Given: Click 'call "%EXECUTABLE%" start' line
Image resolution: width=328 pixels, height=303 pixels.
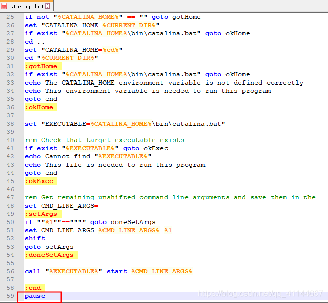Looking at the screenshot, I should click(108, 271).
